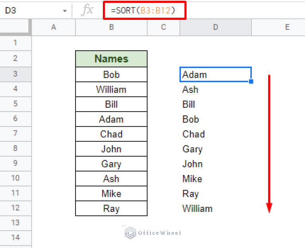Click sorted cell D8 with Gary

216,149
